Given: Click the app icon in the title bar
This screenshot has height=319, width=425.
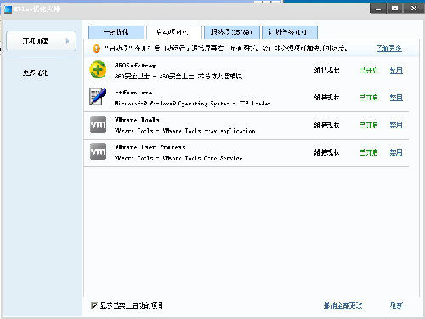Looking at the screenshot, I should click(x=8, y=9).
